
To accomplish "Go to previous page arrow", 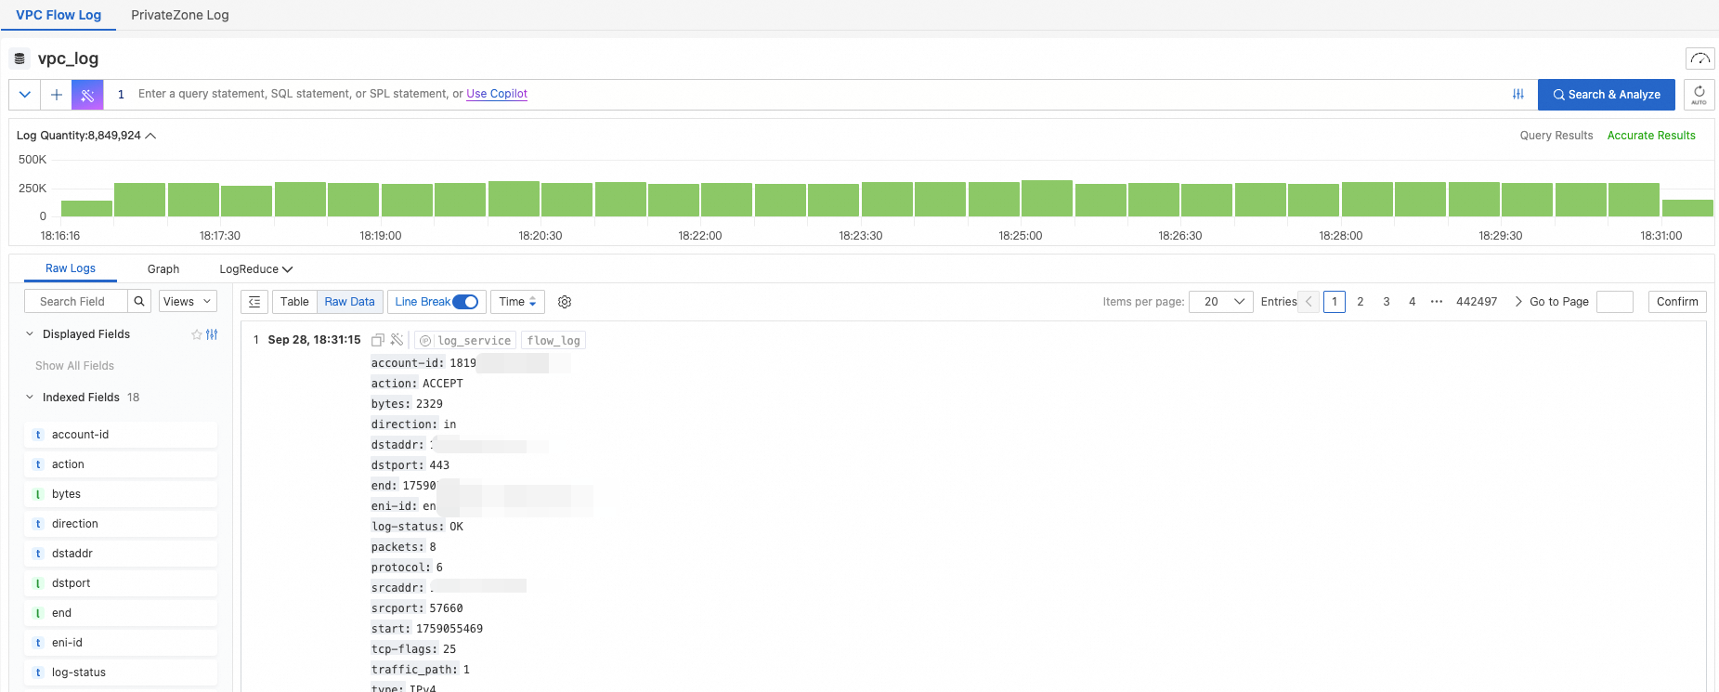I will click(x=1309, y=302).
